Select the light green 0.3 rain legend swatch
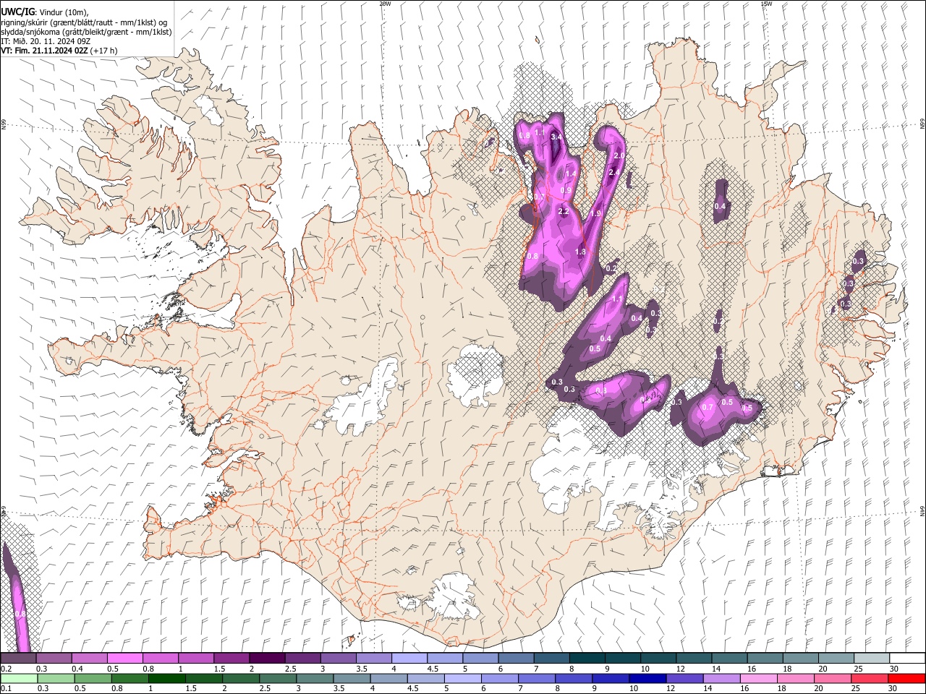This screenshot has height=694, width=926. pyautogui.click(x=56, y=678)
